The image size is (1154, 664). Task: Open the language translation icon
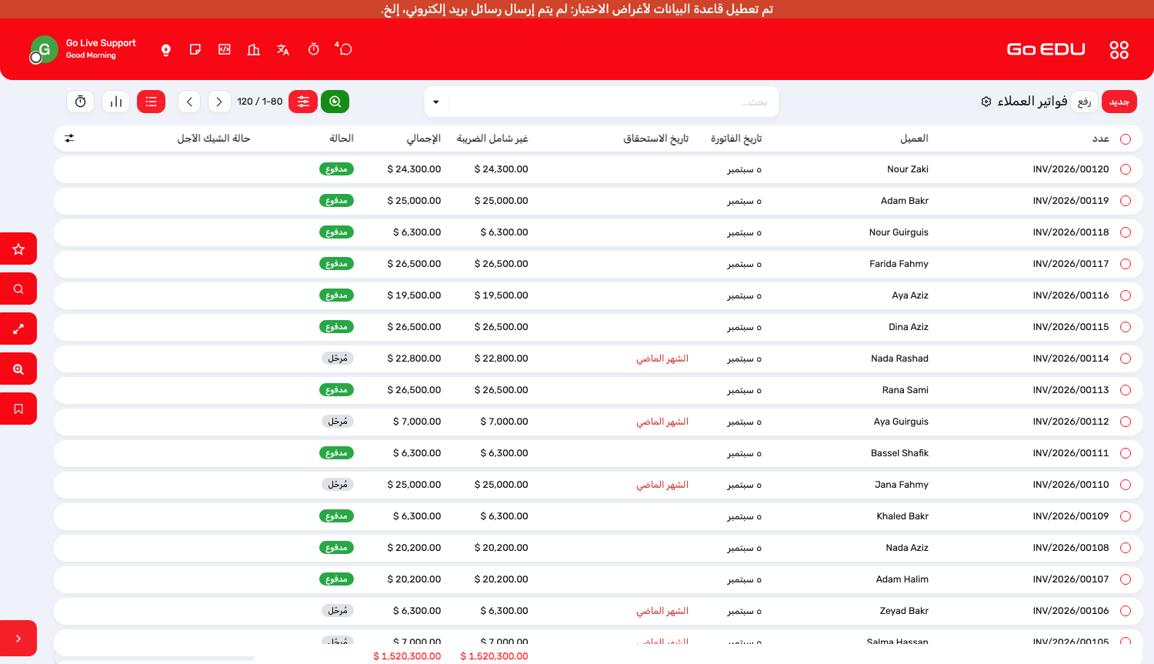(x=283, y=49)
